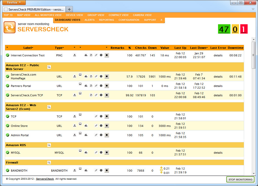The height and width of the screenshot is (186, 258).
Task: Follow the ServersCheck link in the copyright footer
Action: coord(45,179)
